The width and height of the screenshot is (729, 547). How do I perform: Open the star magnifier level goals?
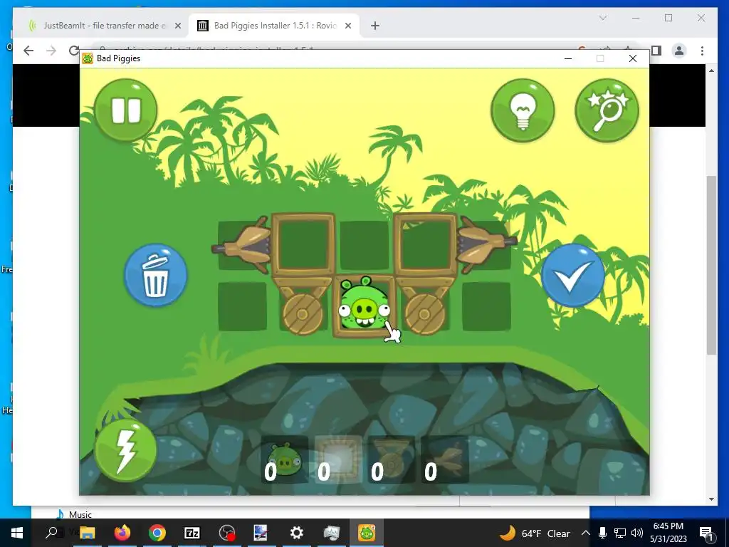coord(607,110)
